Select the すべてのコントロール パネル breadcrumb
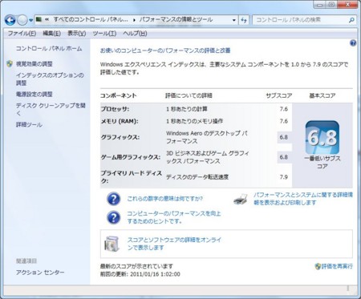 (x=91, y=19)
